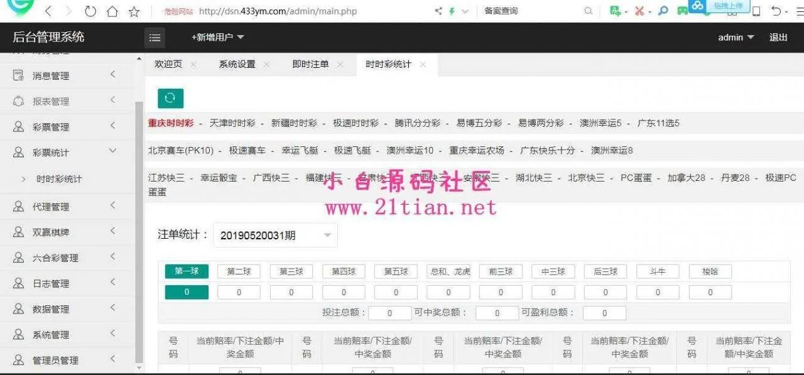Viewport: 804px width, 375px height.
Task: Click the green refresh icon button
Action: coord(170,98)
